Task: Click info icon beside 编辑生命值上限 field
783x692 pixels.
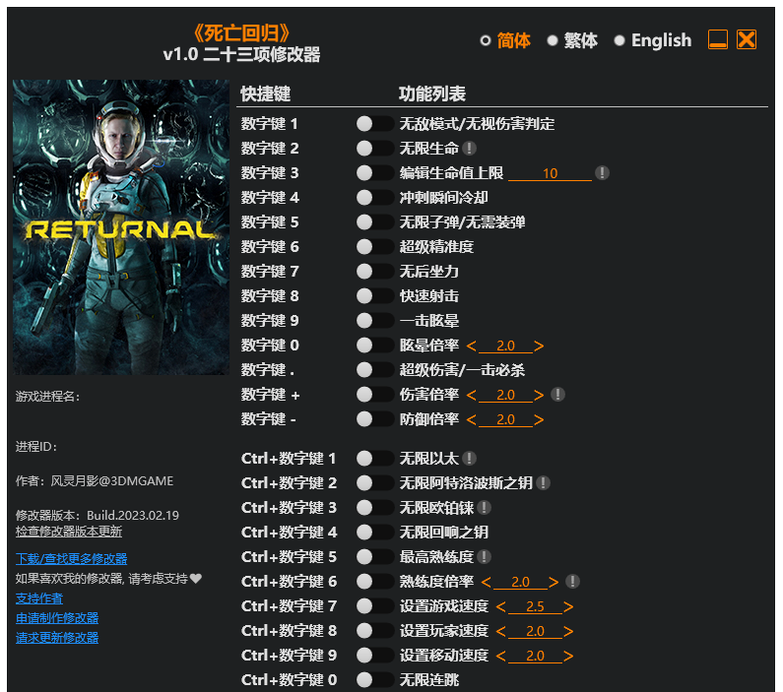Action: (x=602, y=172)
